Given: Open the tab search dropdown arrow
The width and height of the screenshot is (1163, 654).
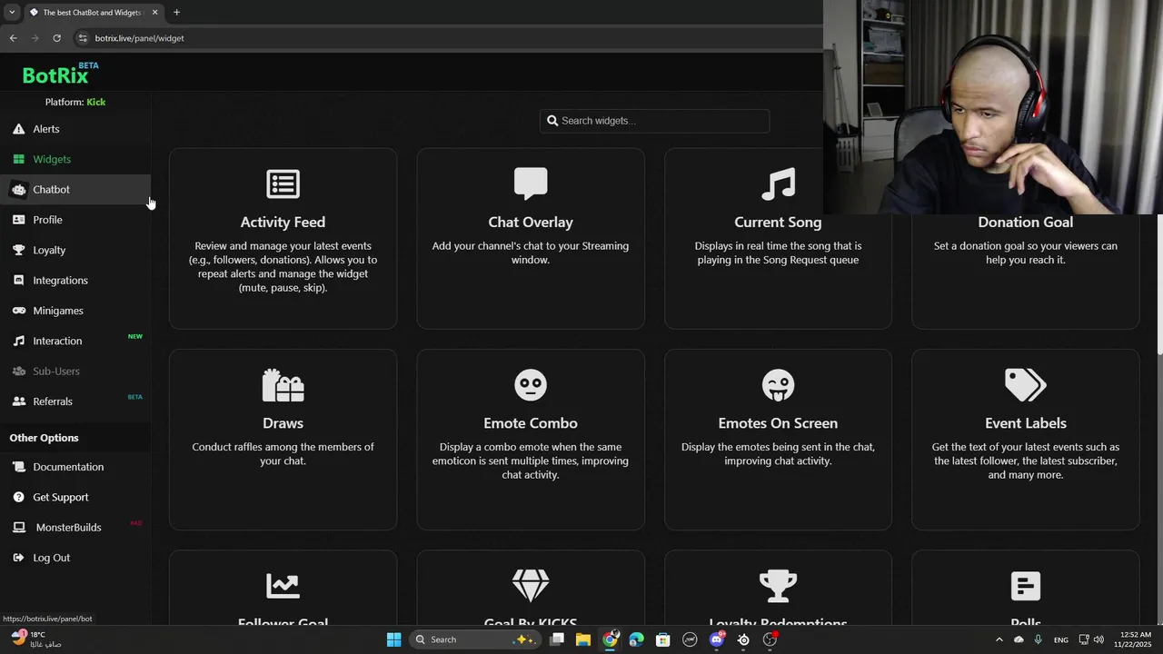Looking at the screenshot, I should pos(11,12).
